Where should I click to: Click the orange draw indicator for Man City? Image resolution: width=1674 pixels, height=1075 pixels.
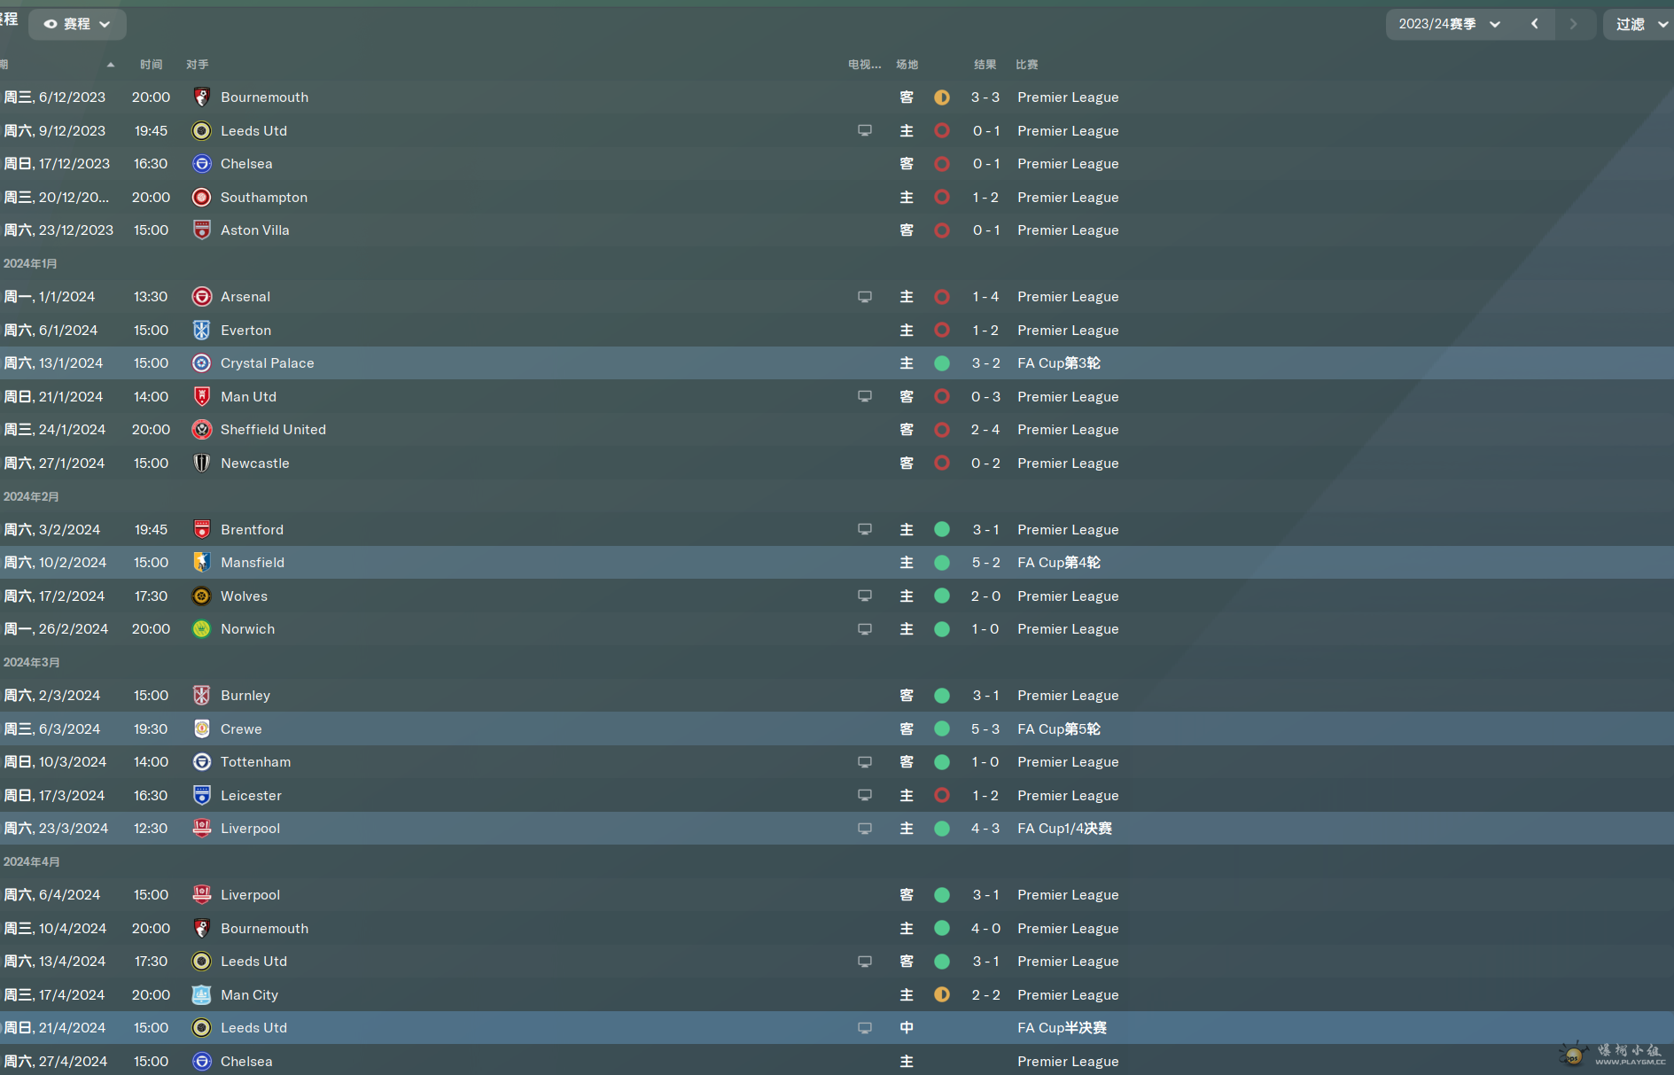click(x=942, y=994)
